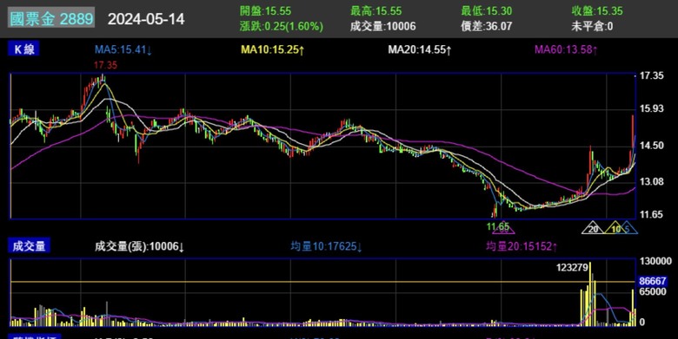The width and height of the screenshot is (678, 339).
Task: Click the 收盤:15.35 closing price
Action: 597,10
